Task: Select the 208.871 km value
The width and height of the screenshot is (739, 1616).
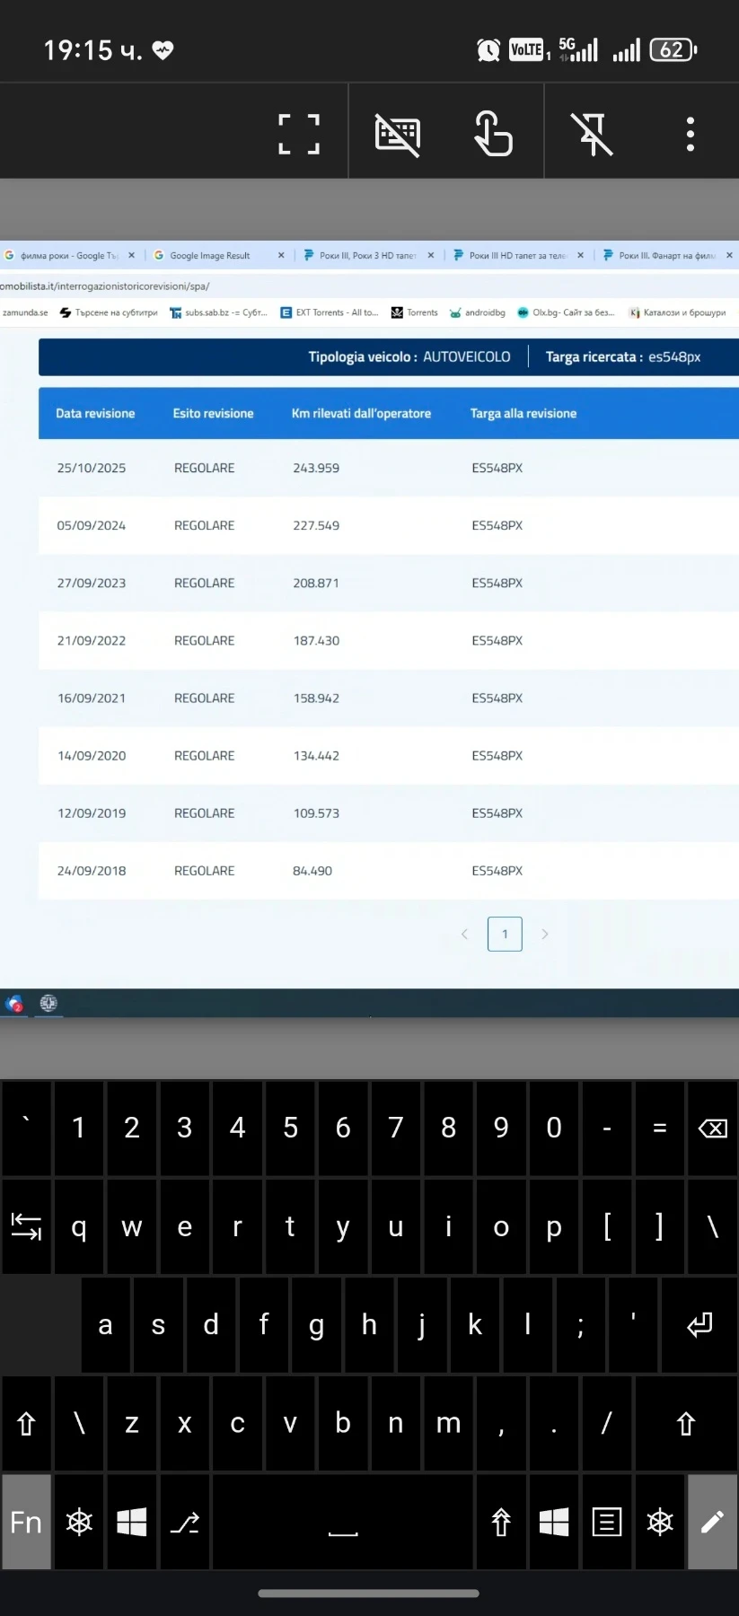Action: click(x=316, y=583)
